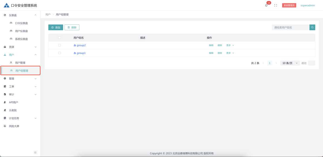This screenshot has height=157, width=323.
Task: Collapse sidebar using bottom menu icon
Action: 35,152
